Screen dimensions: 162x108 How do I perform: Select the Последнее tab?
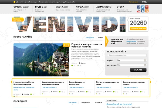click(73, 102)
